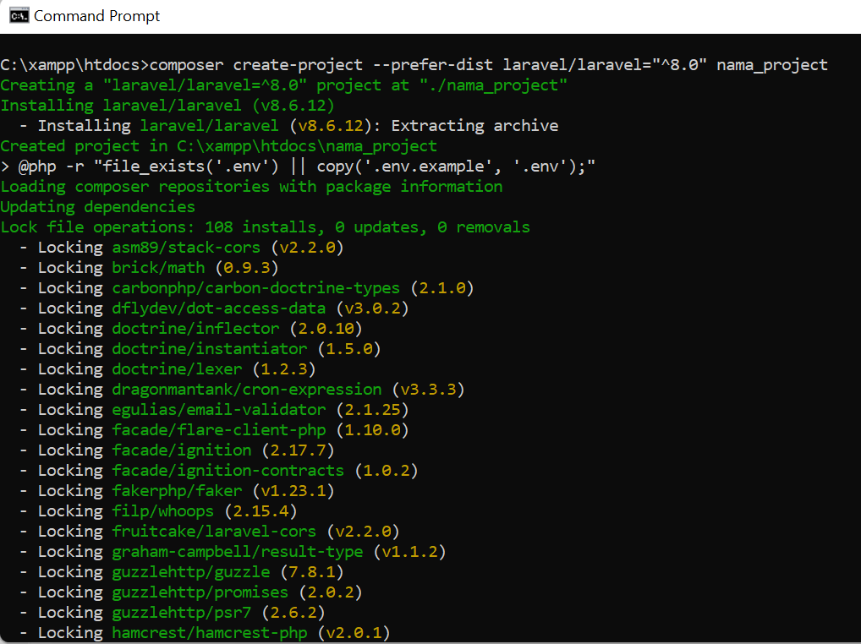Click the 'doctrine/lexer' package name

click(x=177, y=369)
